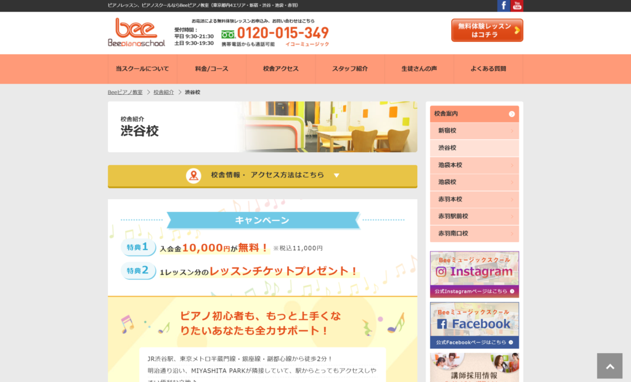Click the イコーミュージック text
Screen dimensions: 631x382
coord(307,44)
